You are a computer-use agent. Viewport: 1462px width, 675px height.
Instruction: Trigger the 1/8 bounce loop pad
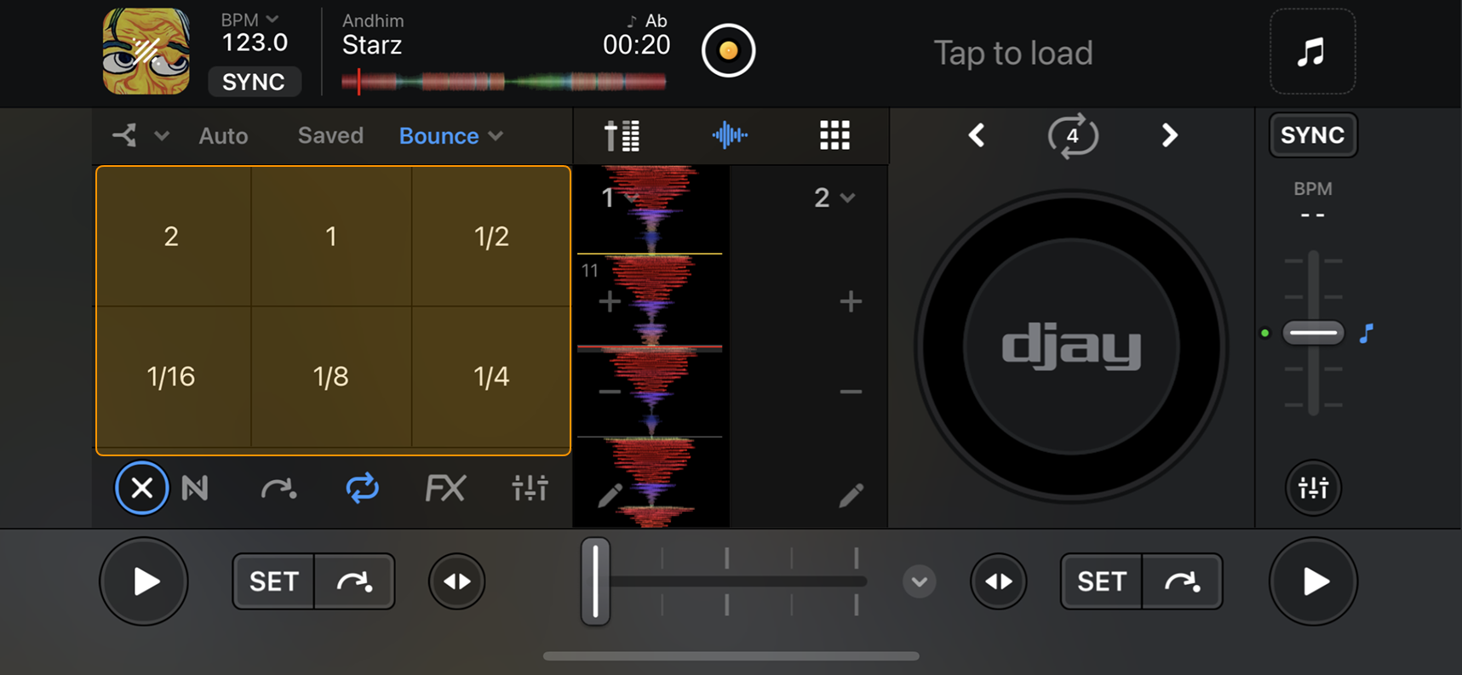coord(330,376)
